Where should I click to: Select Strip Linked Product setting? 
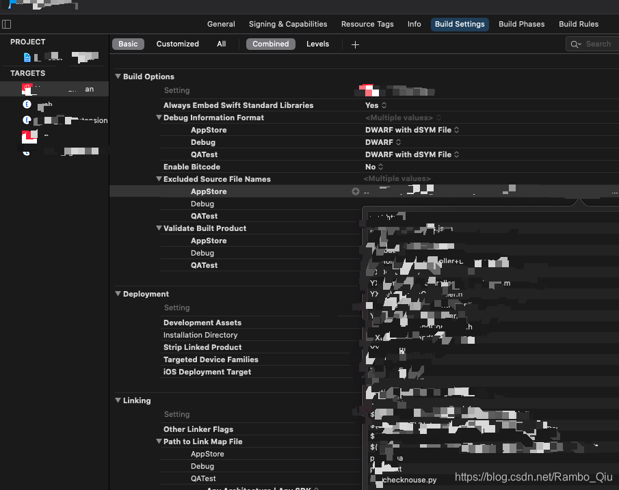pyautogui.click(x=202, y=346)
